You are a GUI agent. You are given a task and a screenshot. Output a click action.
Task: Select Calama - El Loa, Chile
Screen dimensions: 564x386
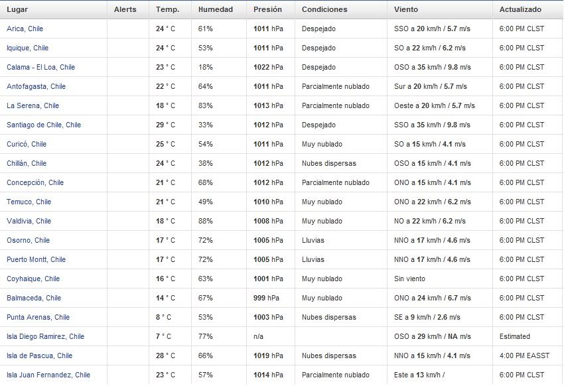tap(40, 67)
